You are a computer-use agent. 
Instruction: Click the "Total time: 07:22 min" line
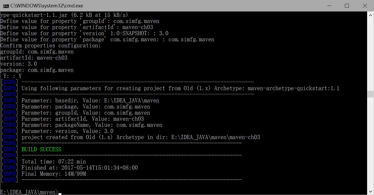[x=54, y=162]
